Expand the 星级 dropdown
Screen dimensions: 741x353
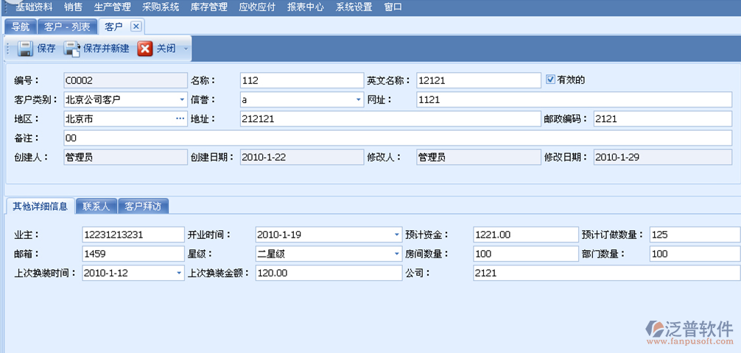tap(397, 254)
